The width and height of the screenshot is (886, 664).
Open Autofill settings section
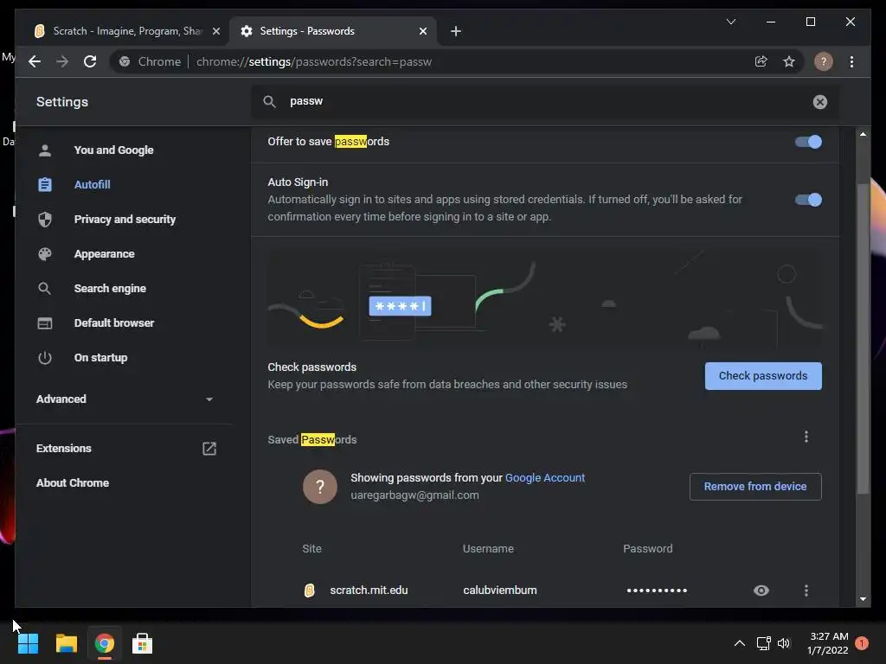92,185
